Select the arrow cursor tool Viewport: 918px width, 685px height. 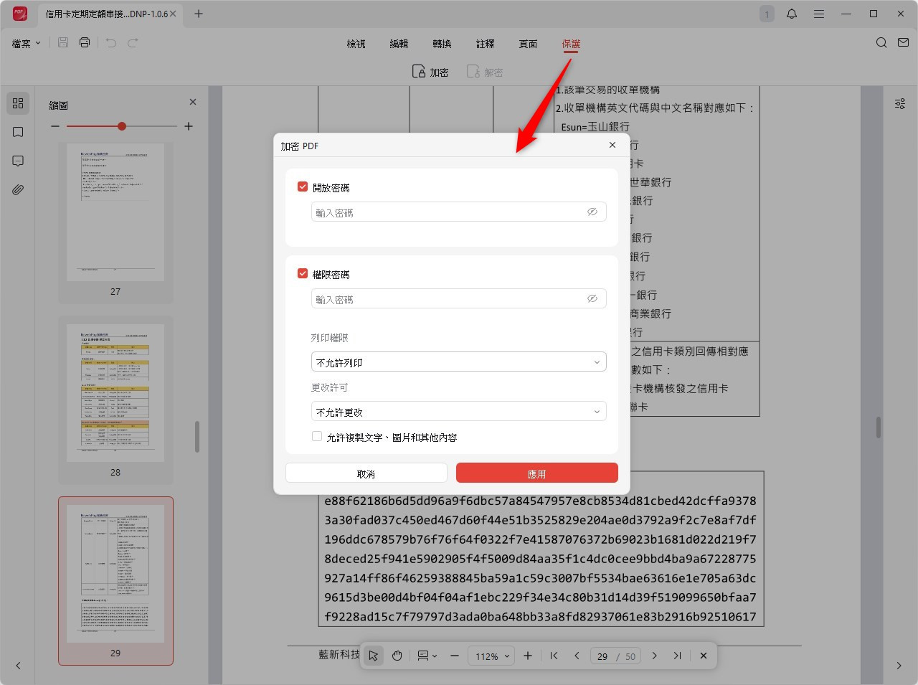point(374,656)
